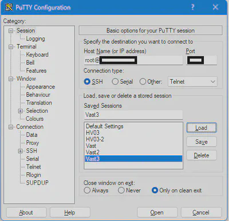The height and width of the screenshot is (221, 229).
Task: Open the Data category
Action: 31,135
